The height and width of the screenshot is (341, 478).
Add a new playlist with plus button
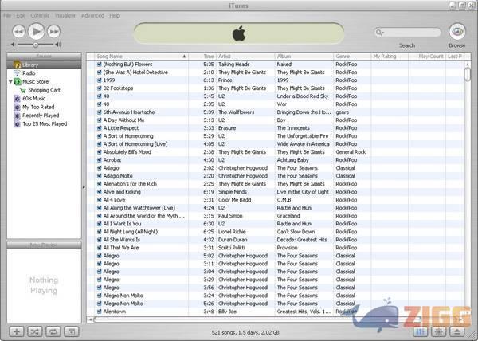click(17, 332)
